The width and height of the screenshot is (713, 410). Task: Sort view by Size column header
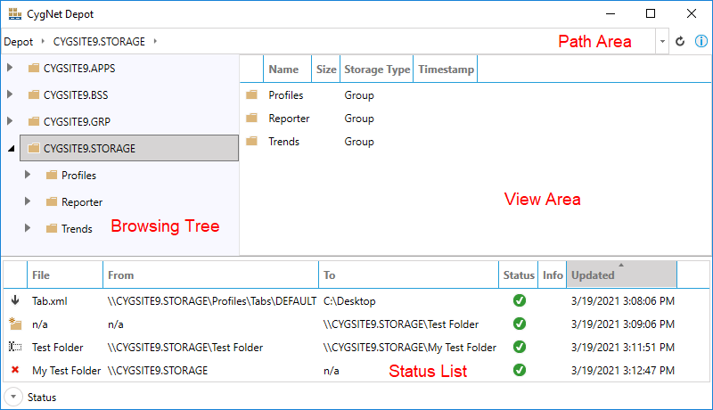[x=326, y=70]
